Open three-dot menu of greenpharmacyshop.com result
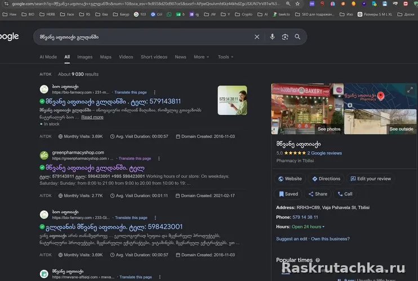Screen dimensions: 418x281 (159, 158)
